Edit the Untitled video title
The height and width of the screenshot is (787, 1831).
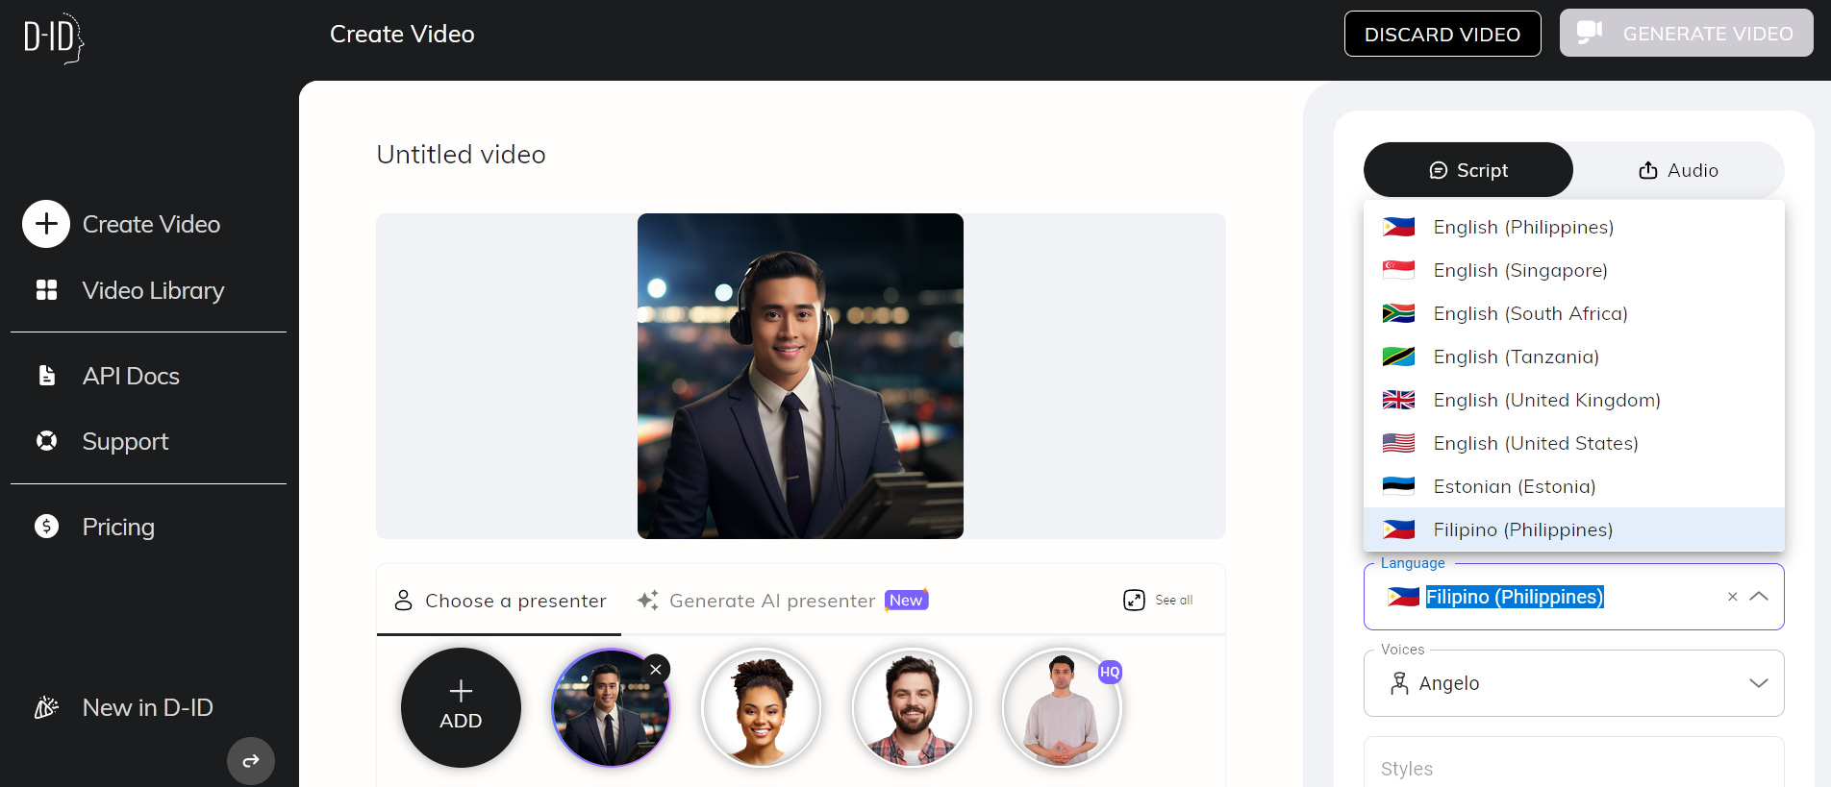(x=461, y=155)
